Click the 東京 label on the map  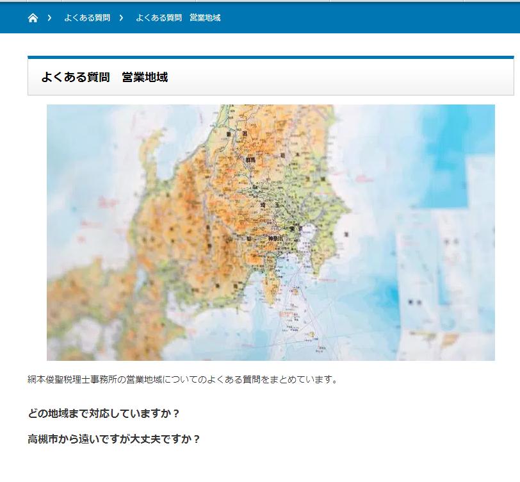coord(295,229)
